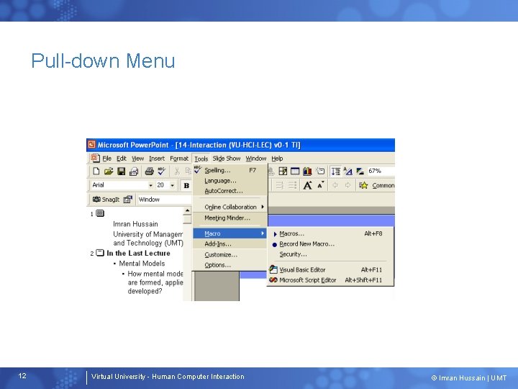Click the SnagIt toolbar button
518x389 pixels.
click(x=106, y=200)
